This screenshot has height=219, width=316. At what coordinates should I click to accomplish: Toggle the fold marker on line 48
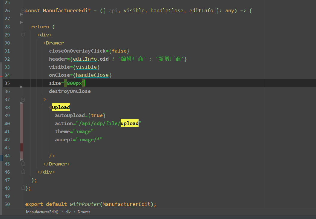23,188
